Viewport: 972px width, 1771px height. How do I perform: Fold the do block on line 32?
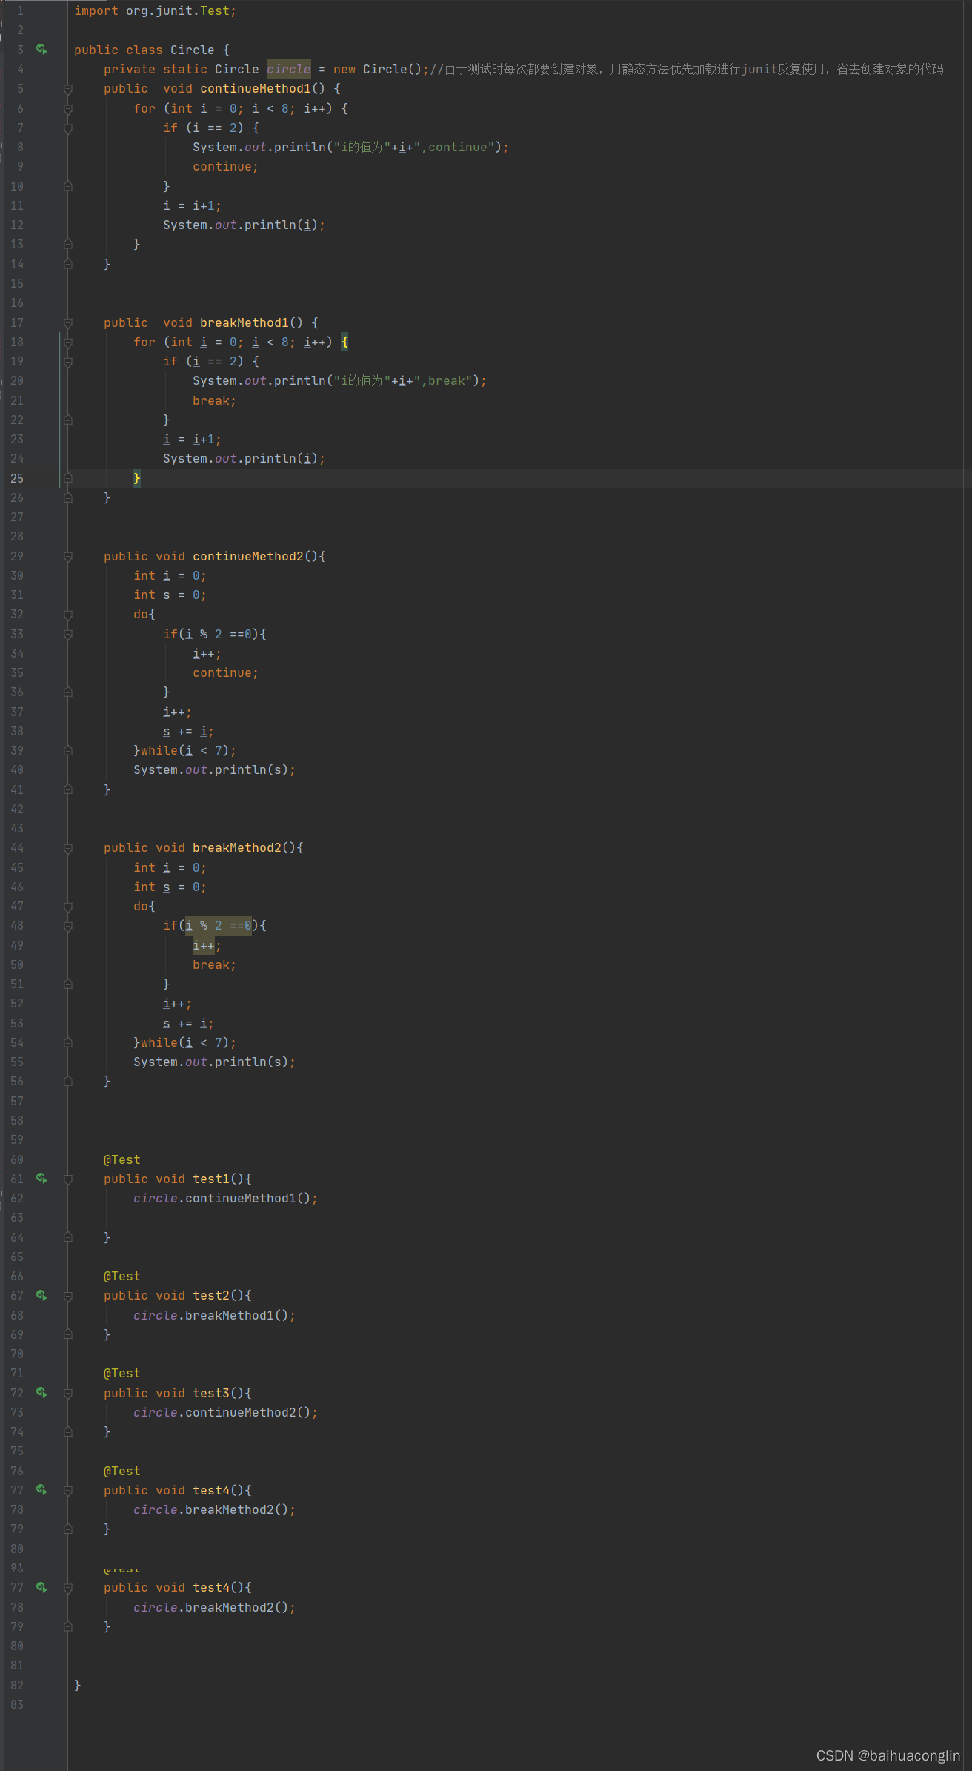point(68,614)
